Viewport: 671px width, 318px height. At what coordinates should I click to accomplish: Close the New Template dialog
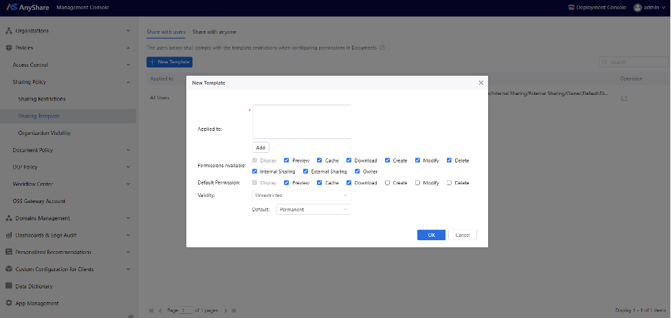tap(481, 83)
